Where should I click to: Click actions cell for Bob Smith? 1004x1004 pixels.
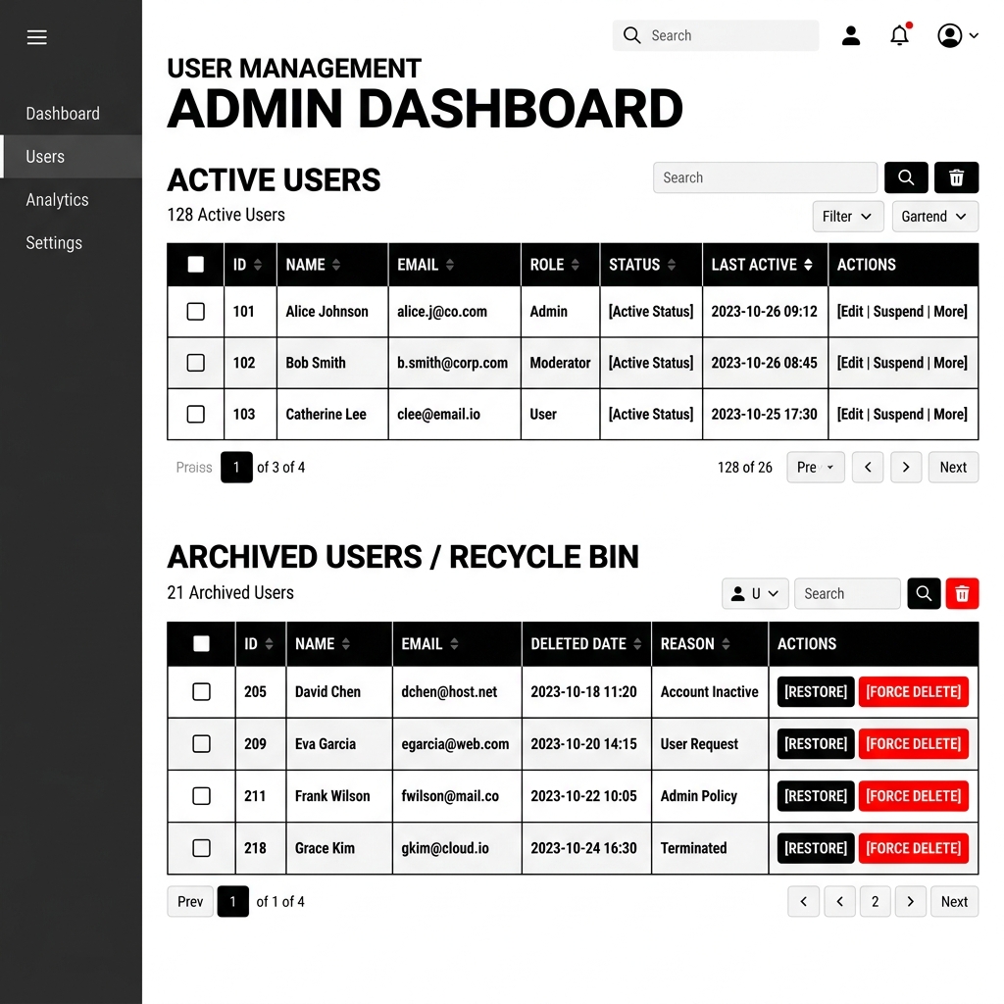903,363
